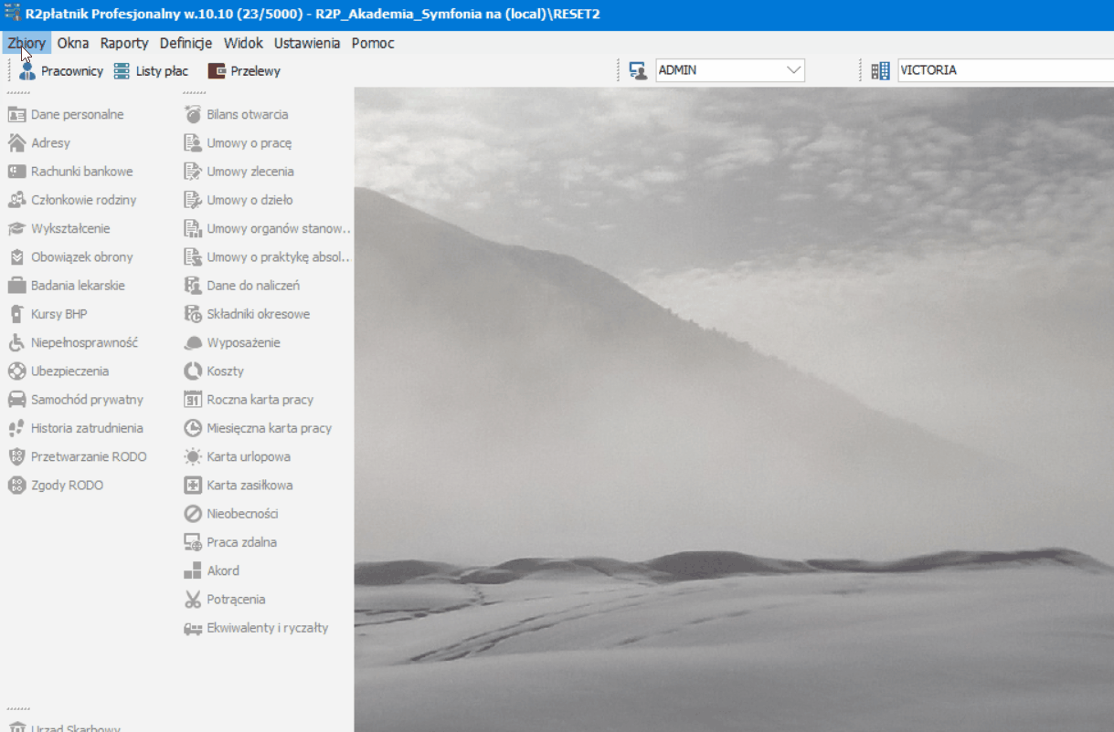Open the Ustawienia menu
The height and width of the screenshot is (732, 1114).
[x=307, y=43]
